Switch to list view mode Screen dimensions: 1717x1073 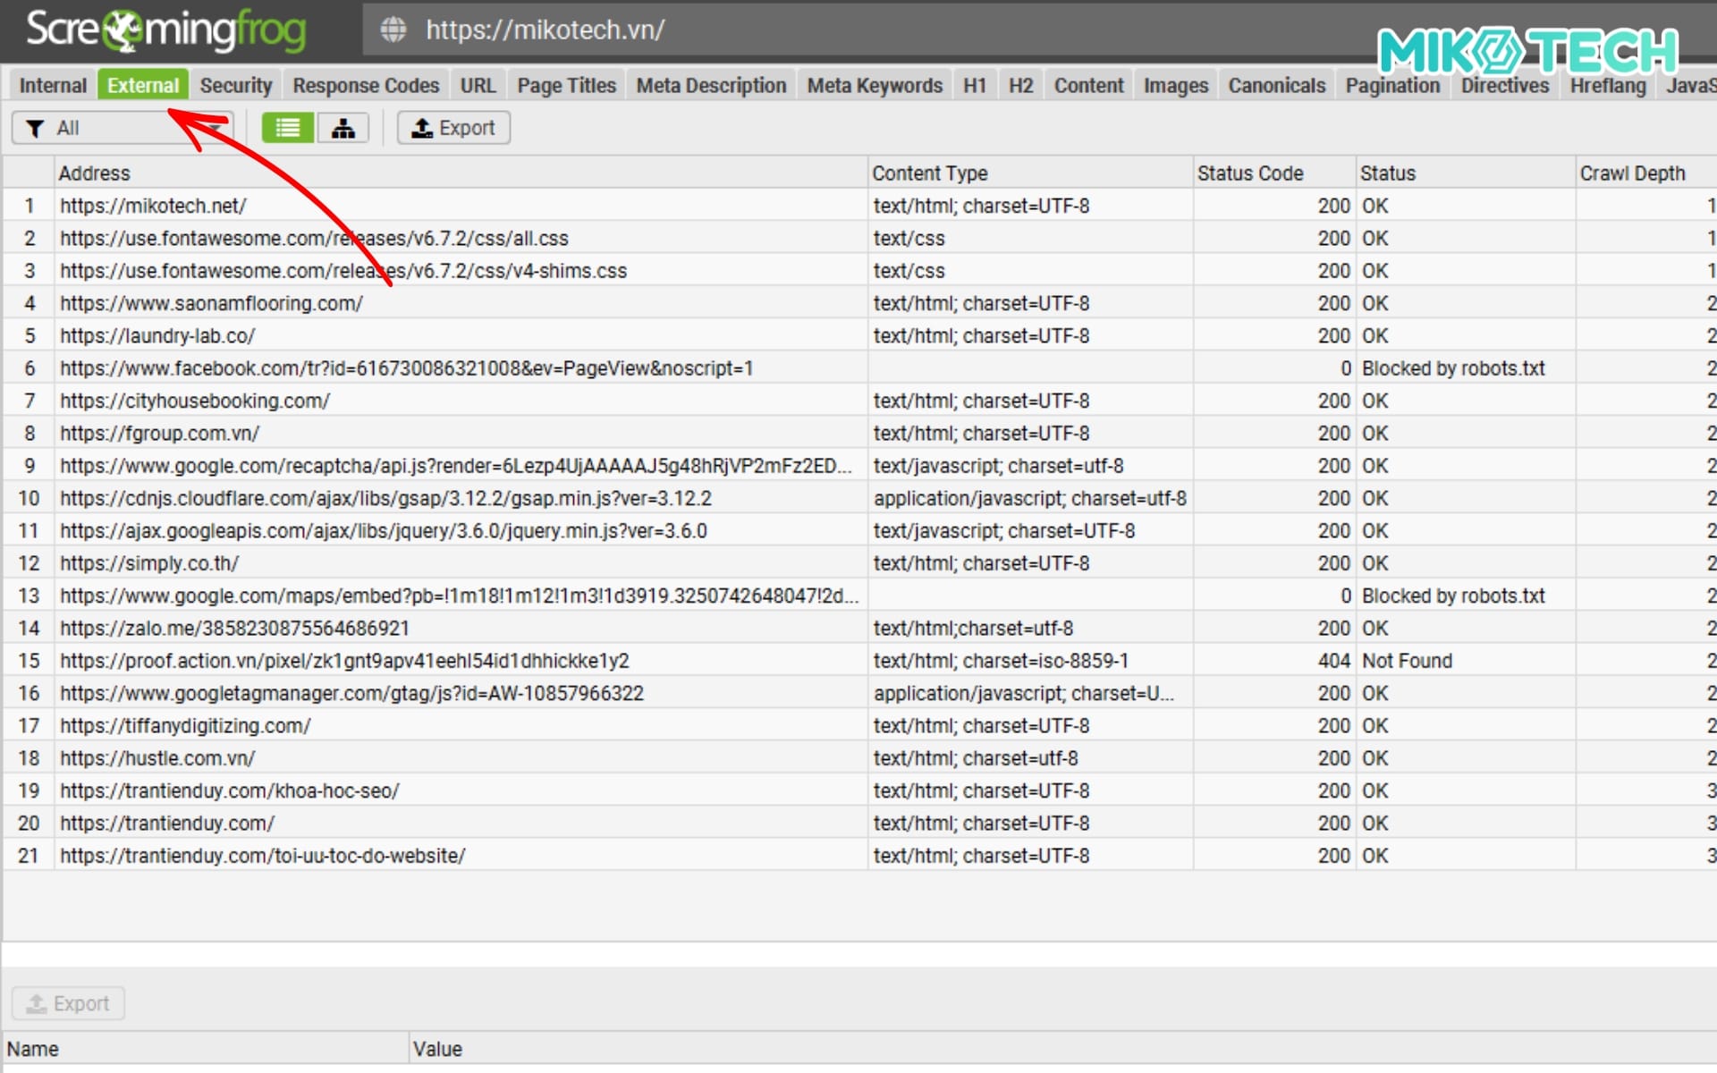[x=287, y=128]
